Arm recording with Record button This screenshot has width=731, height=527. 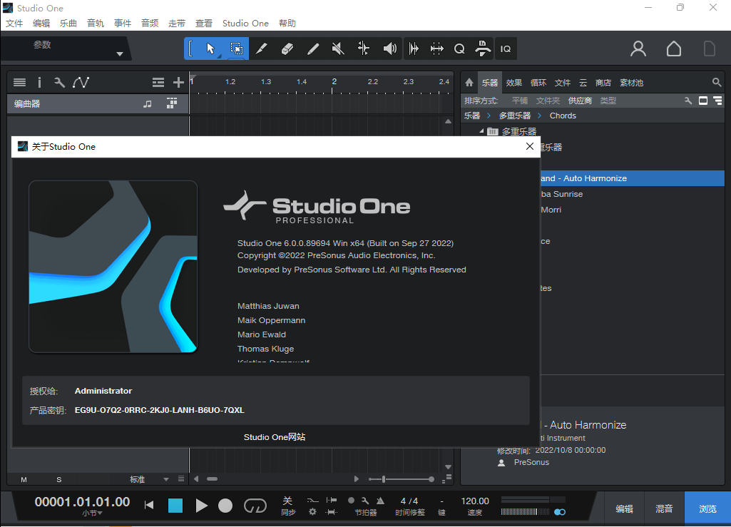click(225, 506)
